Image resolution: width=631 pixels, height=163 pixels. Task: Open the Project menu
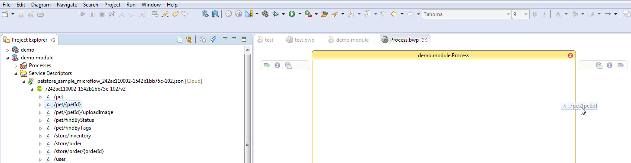tap(113, 4)
